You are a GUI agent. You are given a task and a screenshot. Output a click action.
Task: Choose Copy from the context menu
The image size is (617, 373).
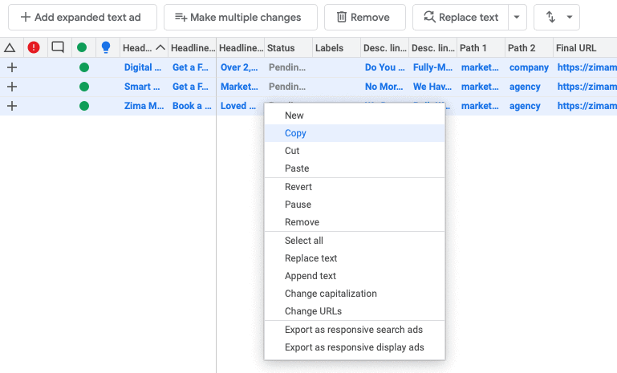click(295, 133)
